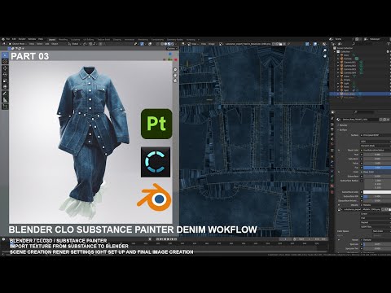391x293 pixels.
Task: Select Scene Collection in outliner
Action: click(345, 48)
